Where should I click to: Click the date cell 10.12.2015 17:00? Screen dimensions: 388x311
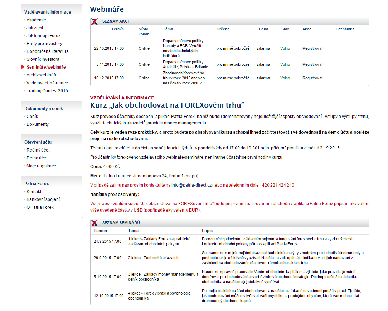point(109,78)
